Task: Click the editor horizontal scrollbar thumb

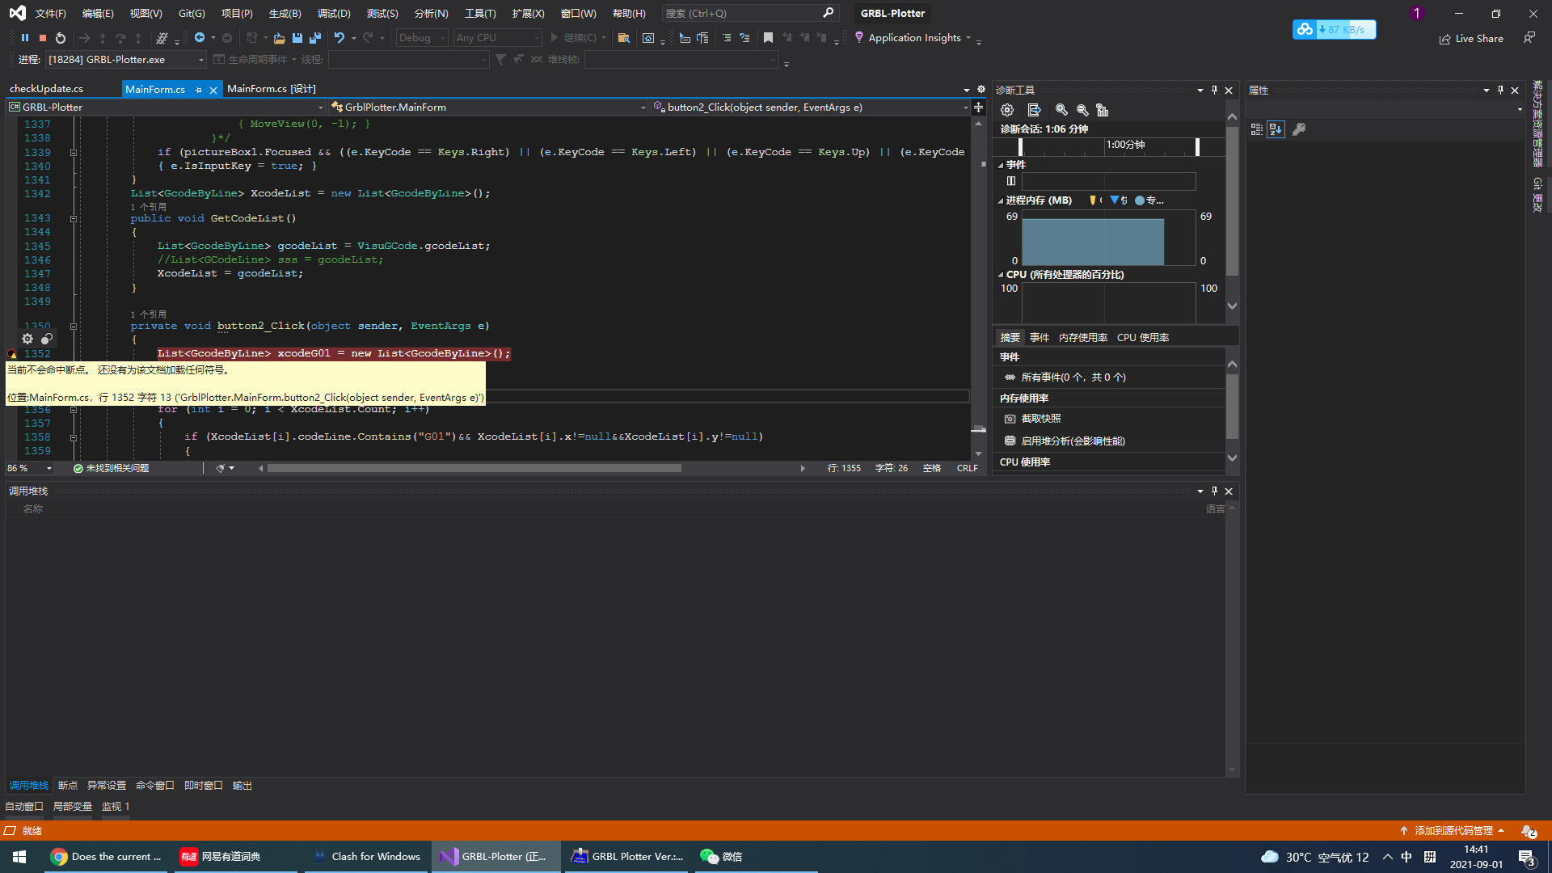Action: tap(474, 468)
